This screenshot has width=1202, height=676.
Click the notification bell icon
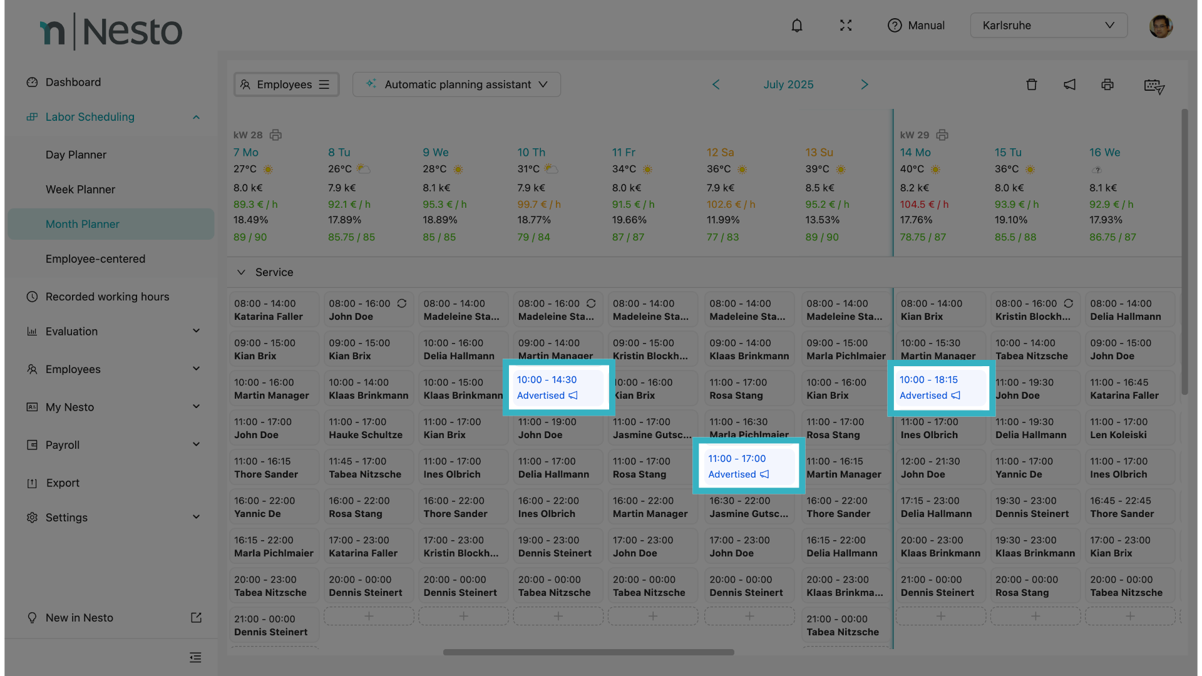point(796,26)
